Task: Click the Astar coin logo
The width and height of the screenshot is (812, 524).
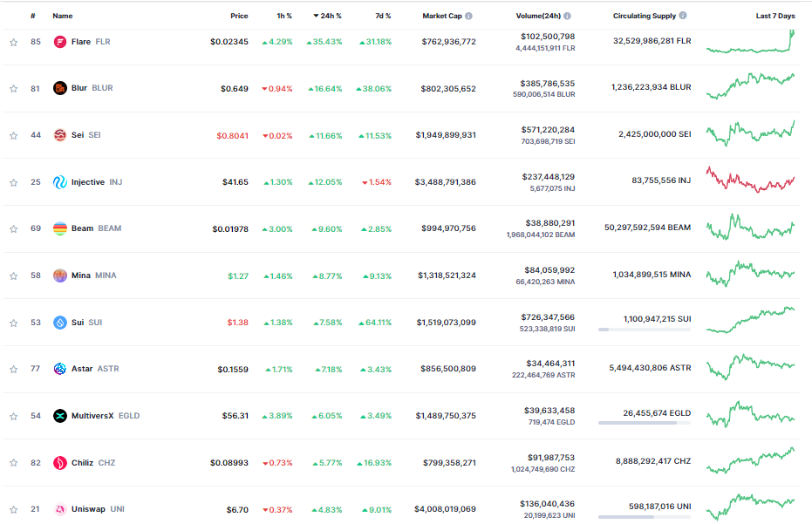Action: (60, 369)
